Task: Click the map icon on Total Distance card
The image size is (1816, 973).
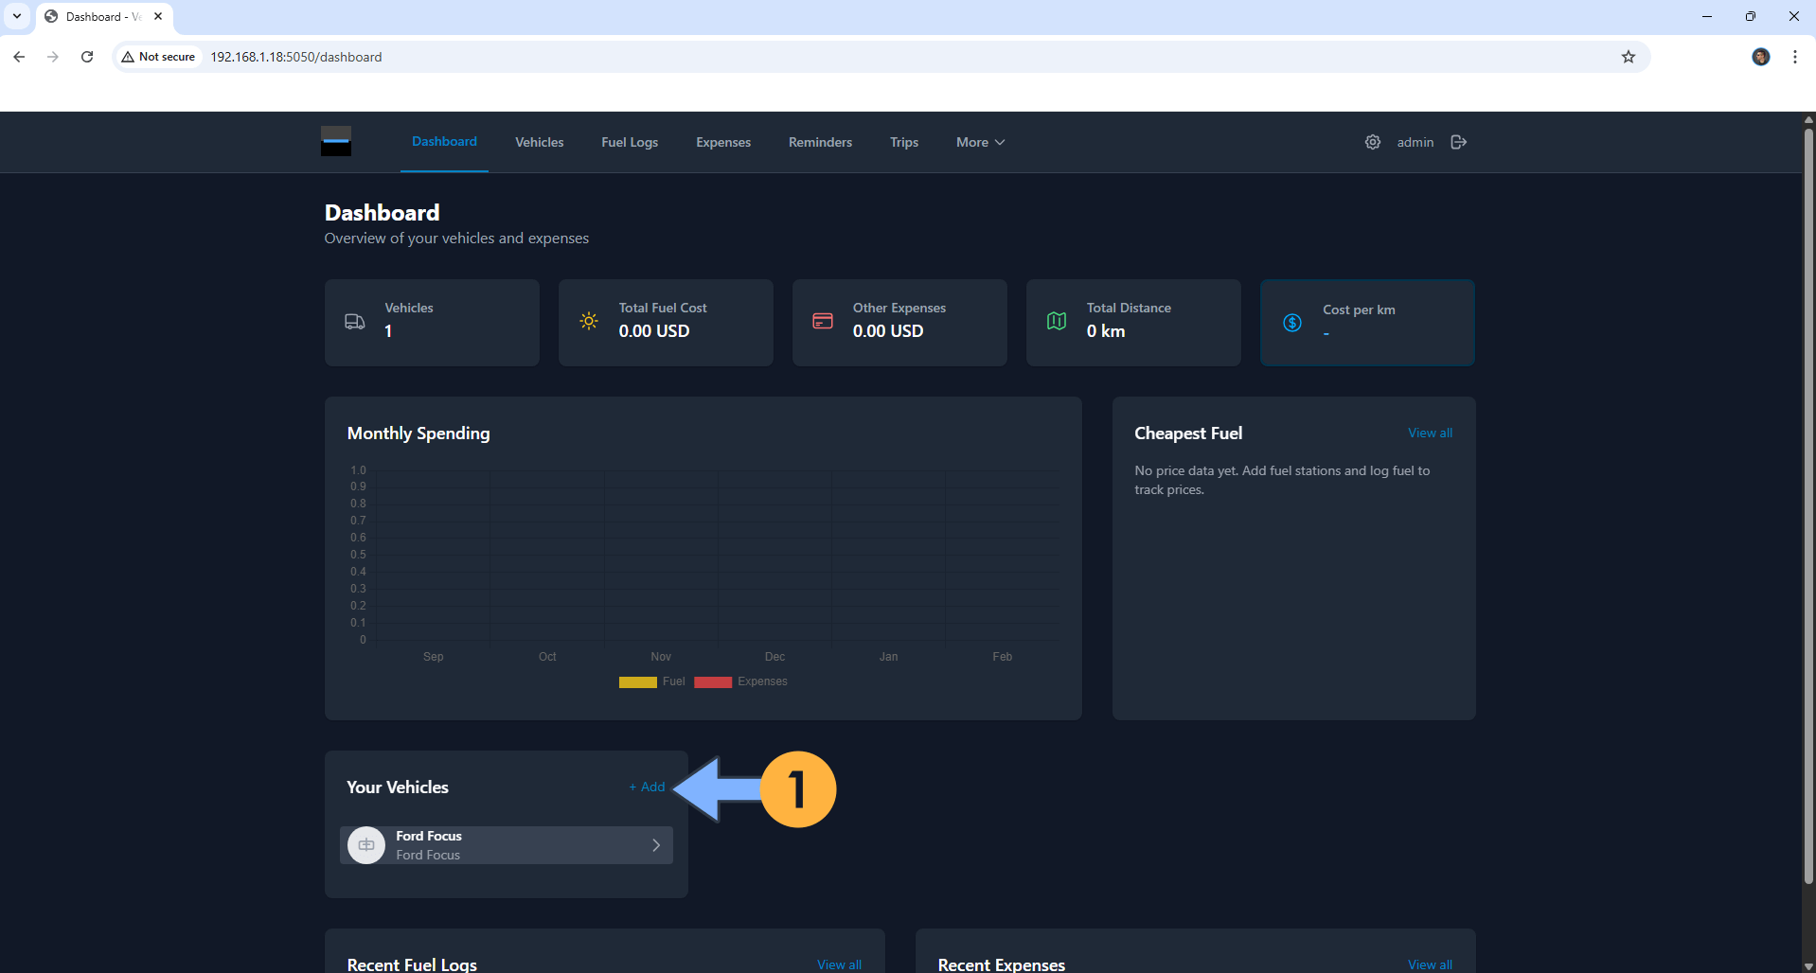Action: [1056, 322]
